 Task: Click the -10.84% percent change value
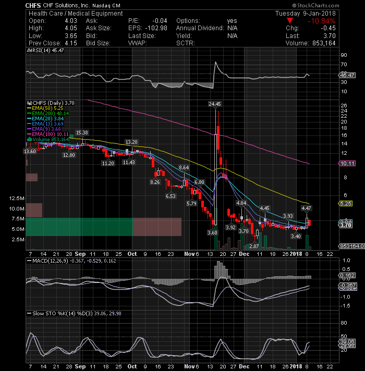321,21
